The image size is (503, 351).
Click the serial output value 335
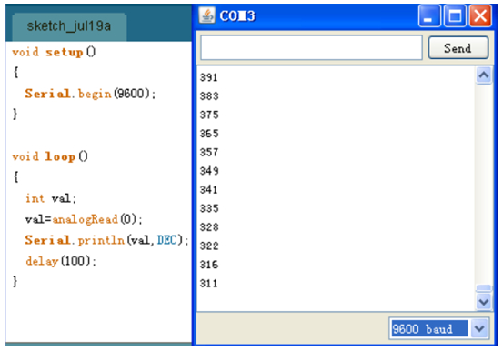coord(209,208)
